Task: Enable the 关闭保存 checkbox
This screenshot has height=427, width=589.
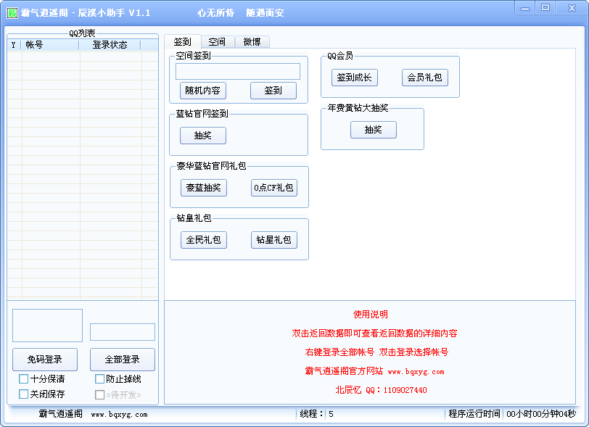Action: pyautogui.click(x=23, y=394)
